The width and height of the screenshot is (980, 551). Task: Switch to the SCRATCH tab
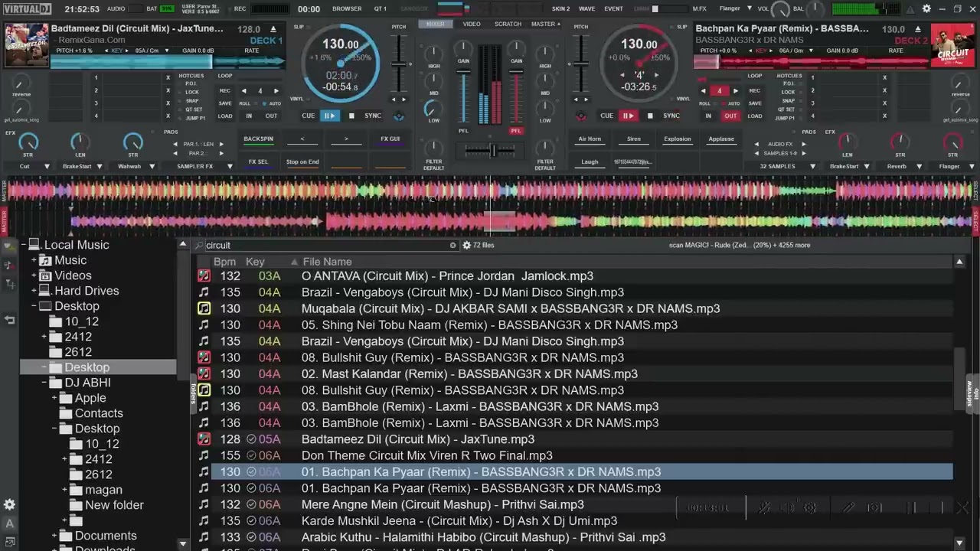(x=508, y=24)
